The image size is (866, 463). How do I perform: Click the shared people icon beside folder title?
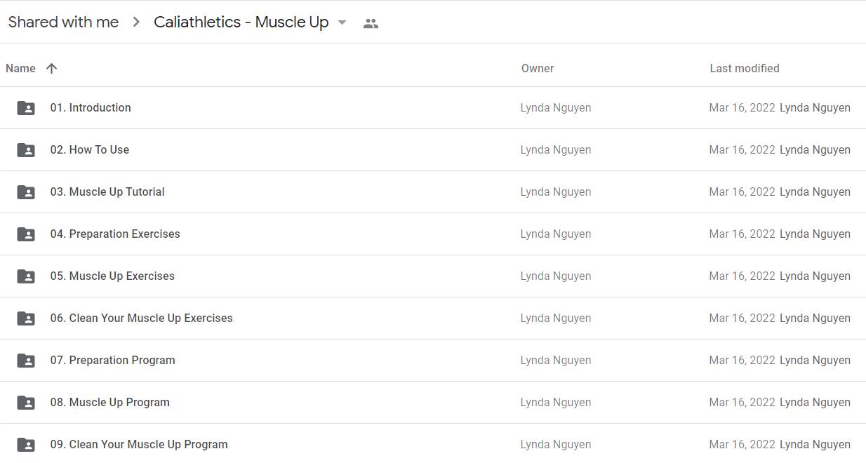click(371, 23)
